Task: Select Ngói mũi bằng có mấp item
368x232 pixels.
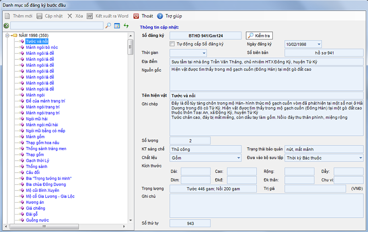Action: [46, 131]
